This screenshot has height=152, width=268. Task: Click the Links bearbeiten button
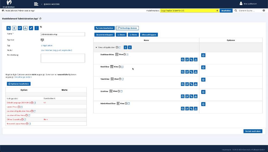105,28
